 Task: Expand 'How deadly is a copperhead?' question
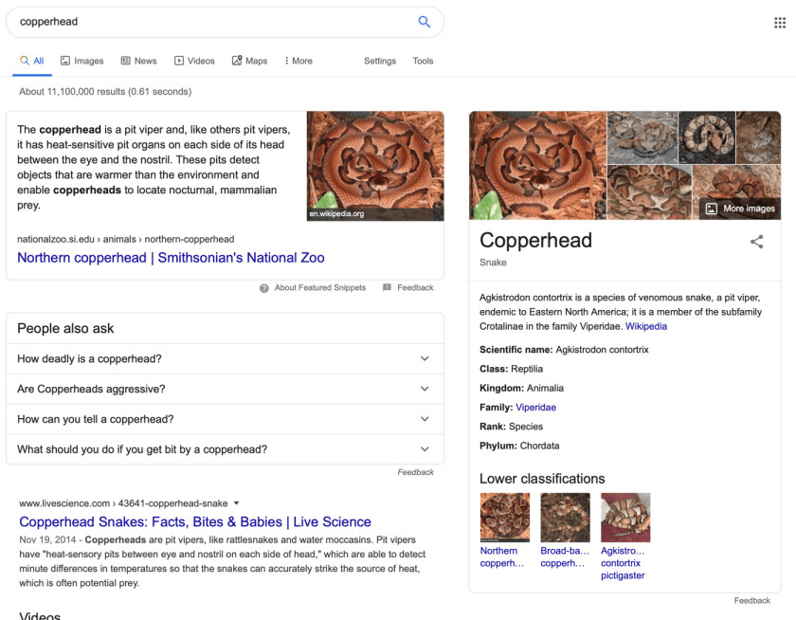coord(225,359)
